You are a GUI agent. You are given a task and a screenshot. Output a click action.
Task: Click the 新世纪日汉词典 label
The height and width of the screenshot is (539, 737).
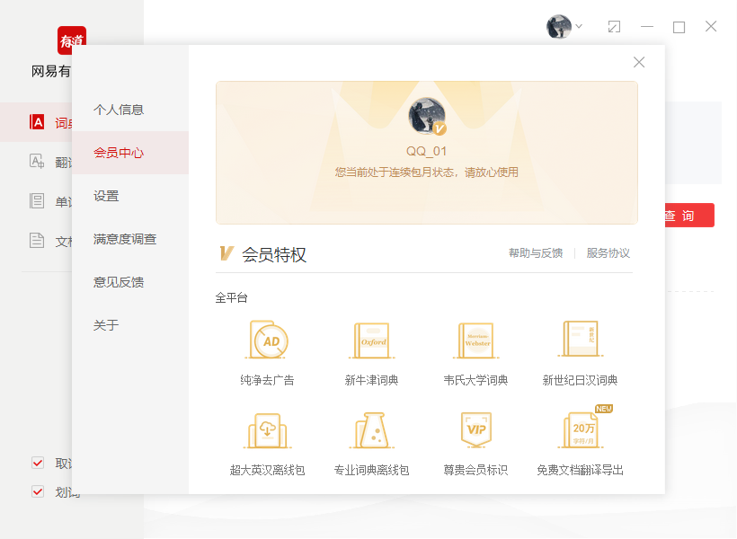pyautogui.click(x=580, y=380)
